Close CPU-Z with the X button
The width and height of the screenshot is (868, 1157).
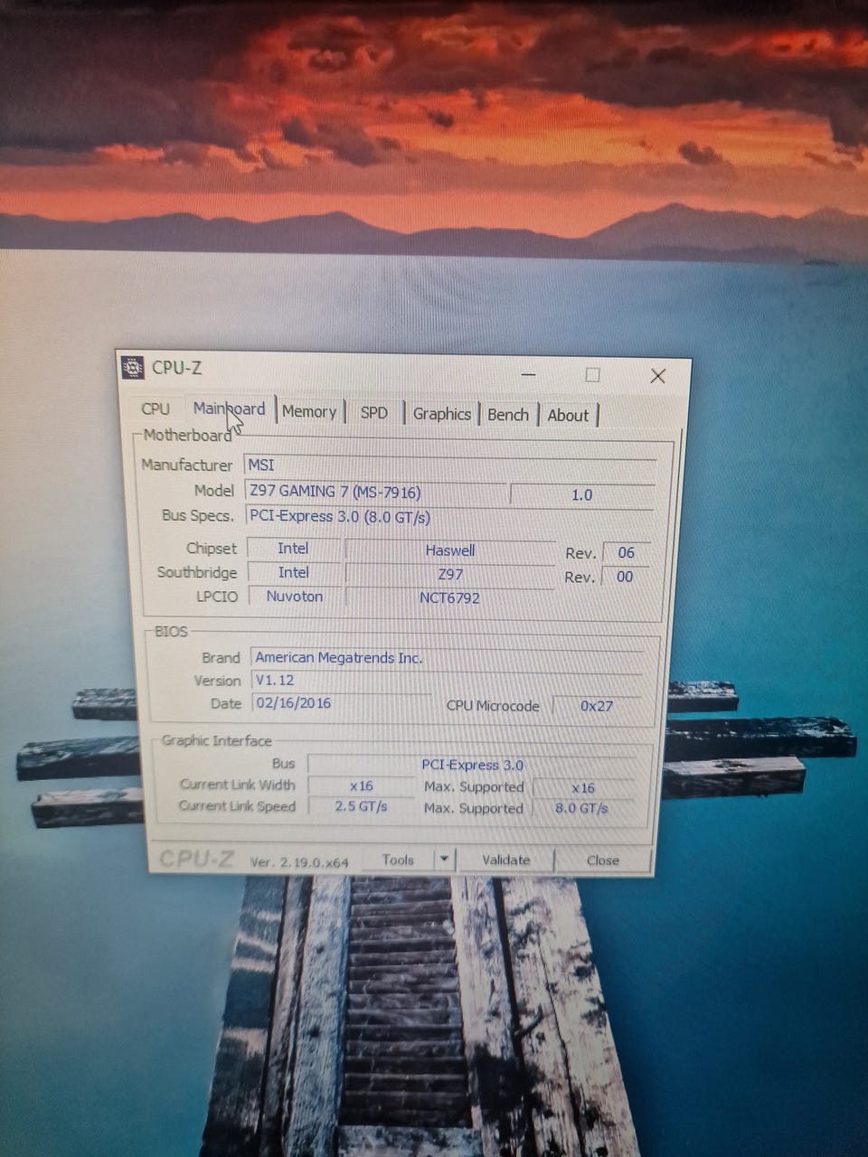pyautogui.click(x=657, y=375)
